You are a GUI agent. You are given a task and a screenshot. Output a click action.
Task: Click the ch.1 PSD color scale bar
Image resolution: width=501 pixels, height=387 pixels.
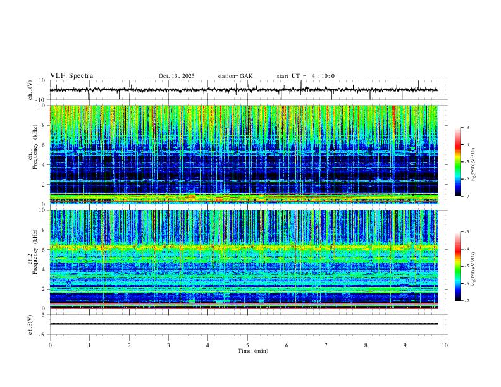[x=458, y=162]
